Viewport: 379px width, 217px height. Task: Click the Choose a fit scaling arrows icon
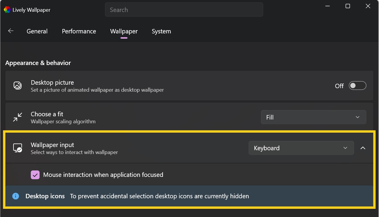coord(18,117)
